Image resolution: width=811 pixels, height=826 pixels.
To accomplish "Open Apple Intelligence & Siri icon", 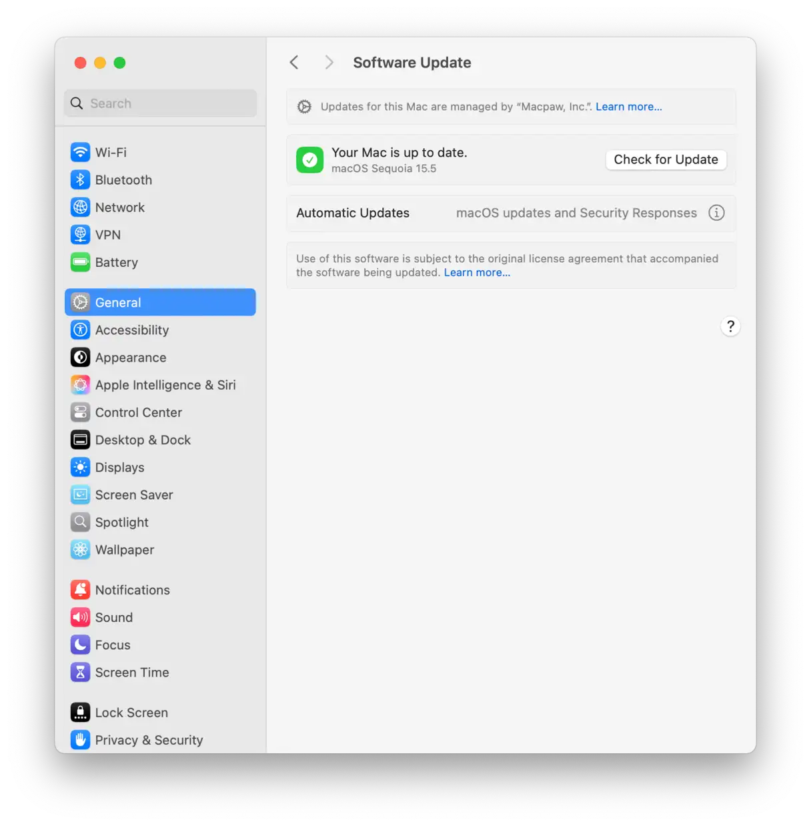I will [80, 385].
